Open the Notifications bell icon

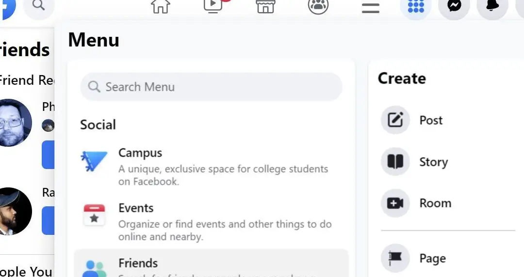pos(492,6)
